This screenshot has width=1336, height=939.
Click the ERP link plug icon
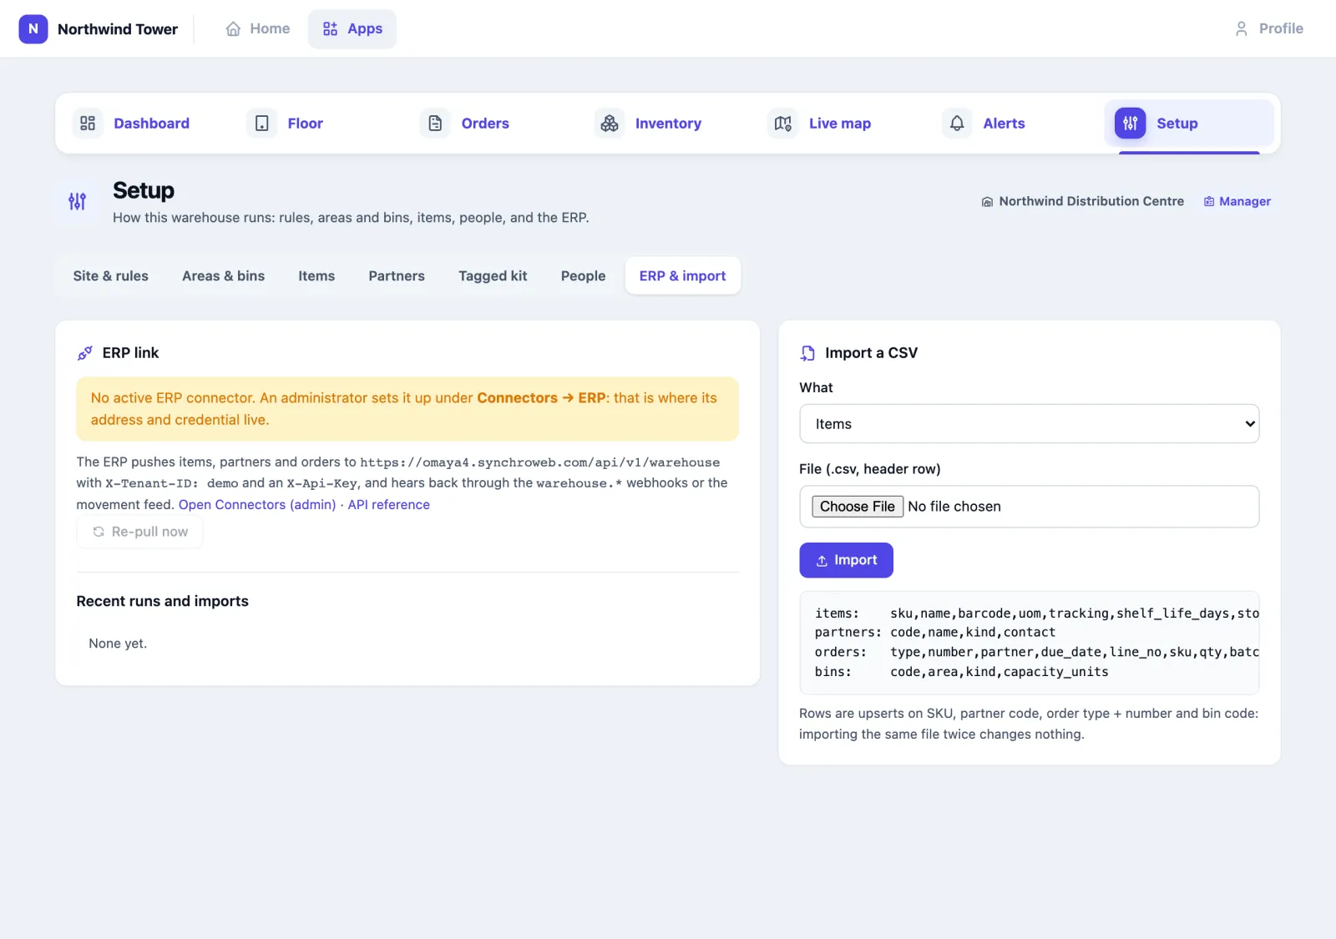(84, 353)
